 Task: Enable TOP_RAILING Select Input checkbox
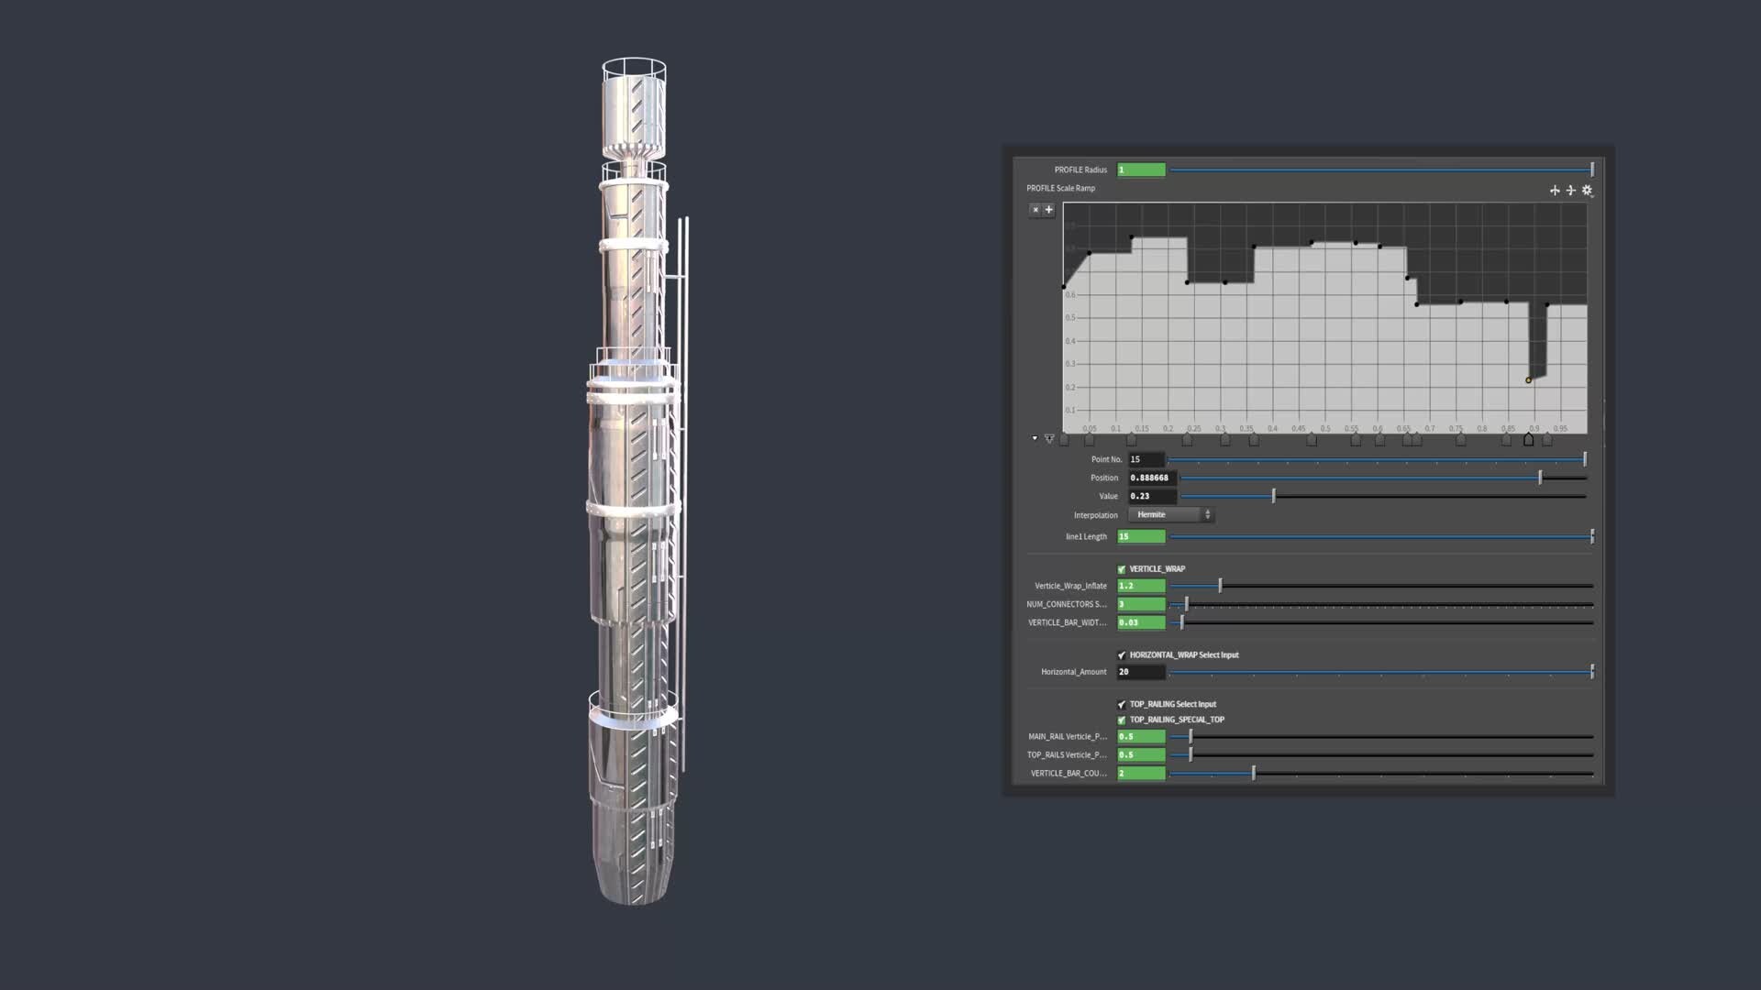tap(1121, 704)
